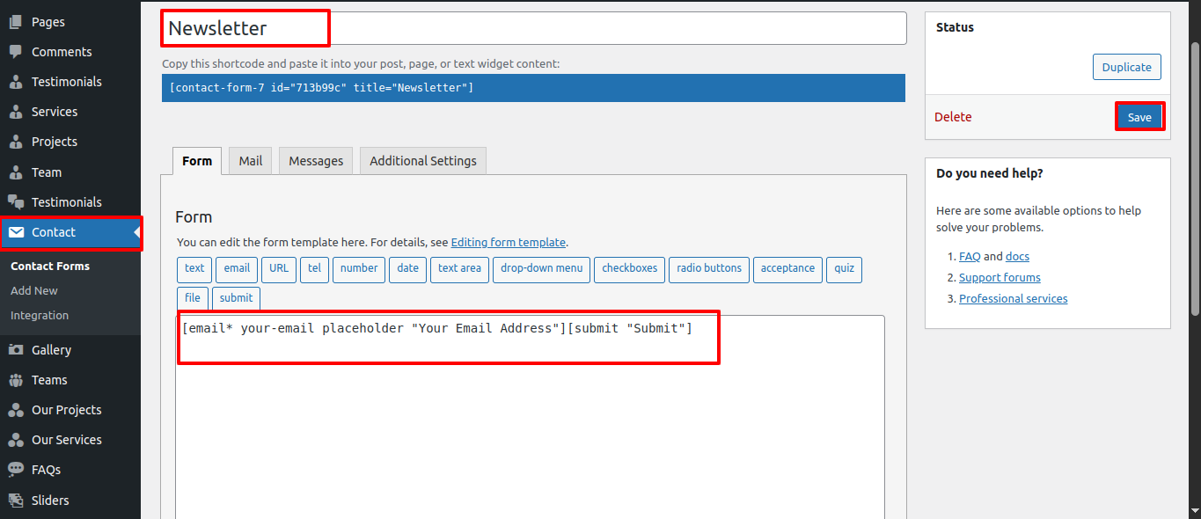Image resolution: width=1201 pixels, height=519 pixels.
Task: Switch to the Mail tab
Action: [251, 161]
